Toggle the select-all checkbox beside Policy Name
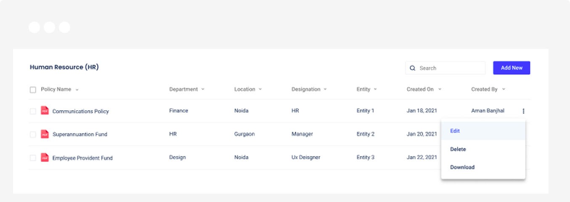Image resolution: width=570 pixels, height=202 pixels. 33,90
